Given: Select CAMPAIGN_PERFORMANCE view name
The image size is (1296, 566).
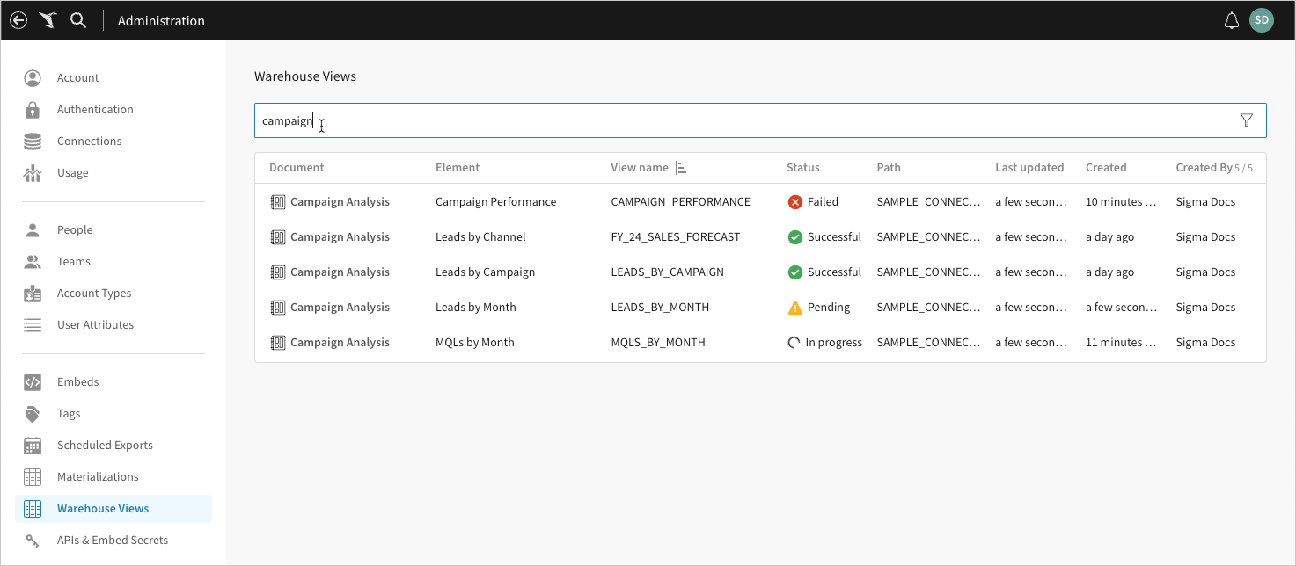Looking at the screenshot, I should pos(680,202).
